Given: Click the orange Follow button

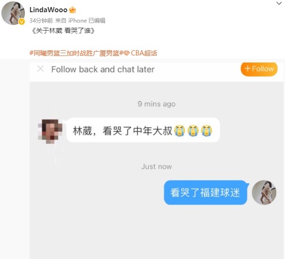Looking at the screenshot, I should click(x=259, y=69).
